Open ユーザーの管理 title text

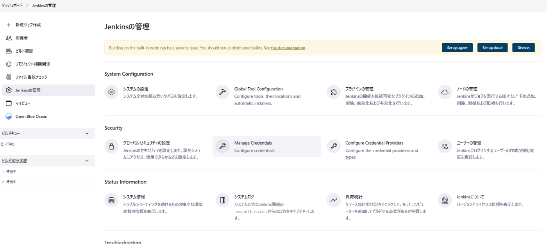(469, 143)
